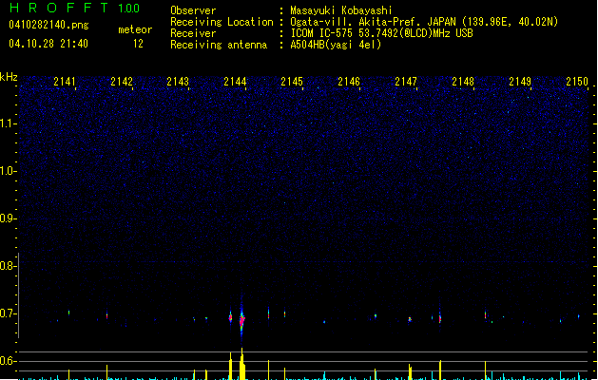Screen dimensions: 598x380
Task: Click the 2142 time axis marker
Action: pos(122,81)
